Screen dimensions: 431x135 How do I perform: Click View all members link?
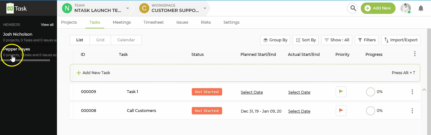47,25
